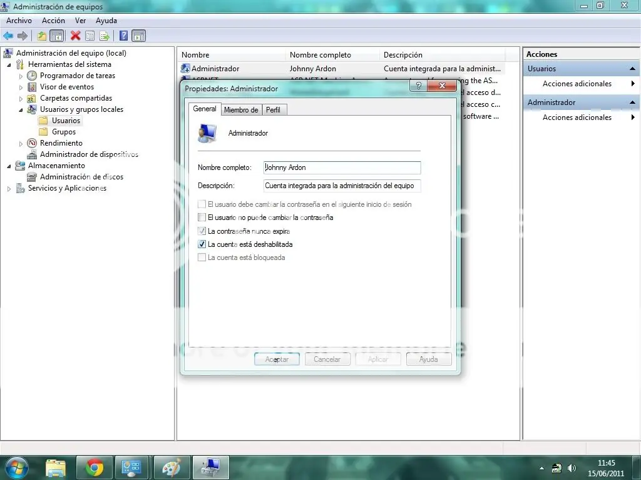Toggle the show/hide console tree icon

point(56,36)
